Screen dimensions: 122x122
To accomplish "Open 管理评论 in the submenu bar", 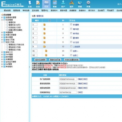I will pyautogui.click(x=45, y=10).
